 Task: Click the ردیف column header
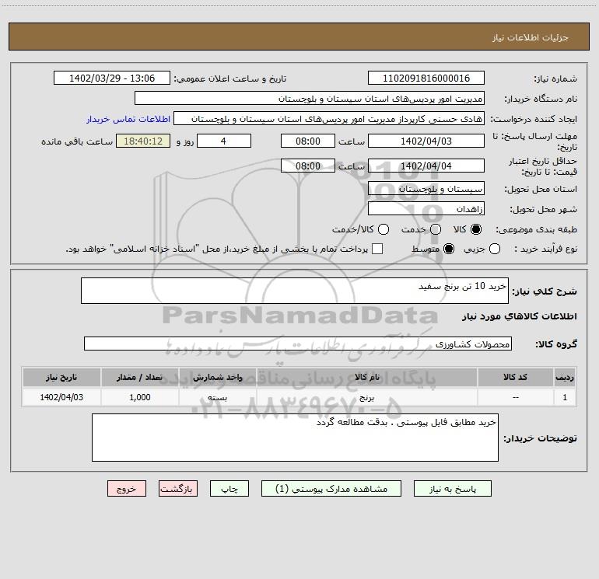coord(565,377)
